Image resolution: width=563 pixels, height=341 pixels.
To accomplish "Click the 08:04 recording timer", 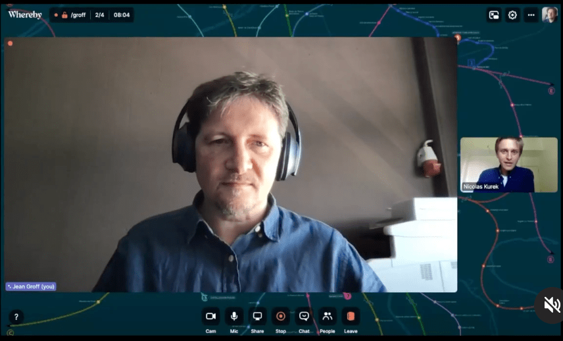I will point(122,15).
